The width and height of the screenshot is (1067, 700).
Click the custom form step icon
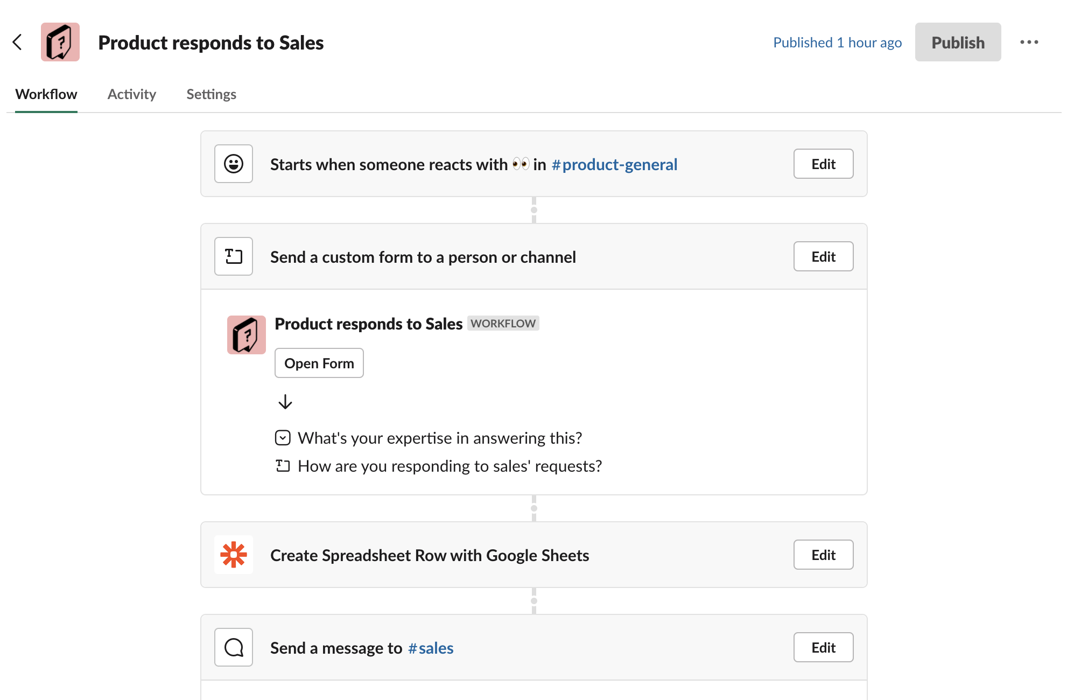234,256
